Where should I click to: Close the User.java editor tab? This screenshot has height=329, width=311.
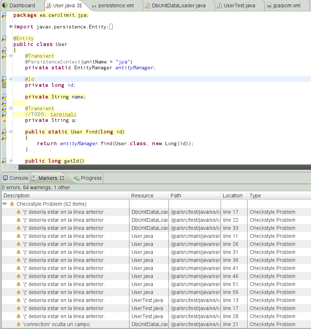[x=79, y=5]
